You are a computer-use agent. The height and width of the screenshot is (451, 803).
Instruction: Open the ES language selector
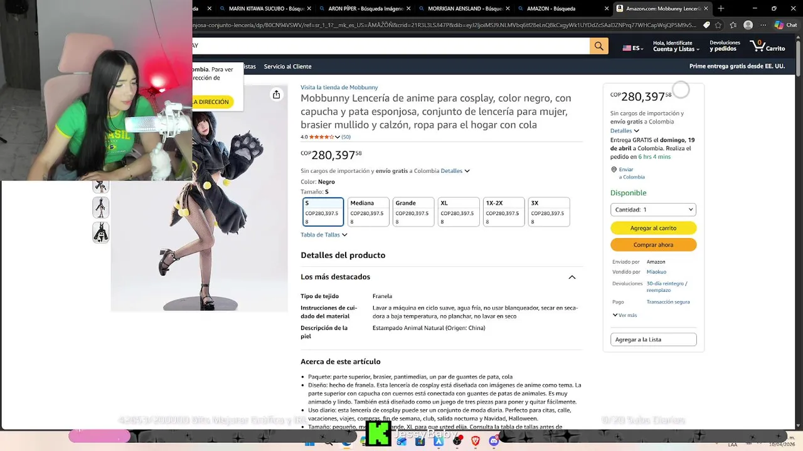pyautogui.click(x=632, y=48)
